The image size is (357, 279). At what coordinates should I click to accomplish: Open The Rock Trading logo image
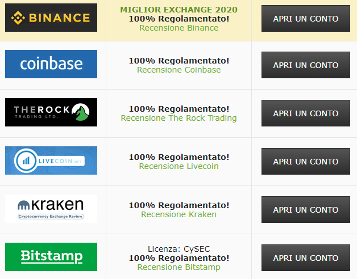(x=51, y=112)
